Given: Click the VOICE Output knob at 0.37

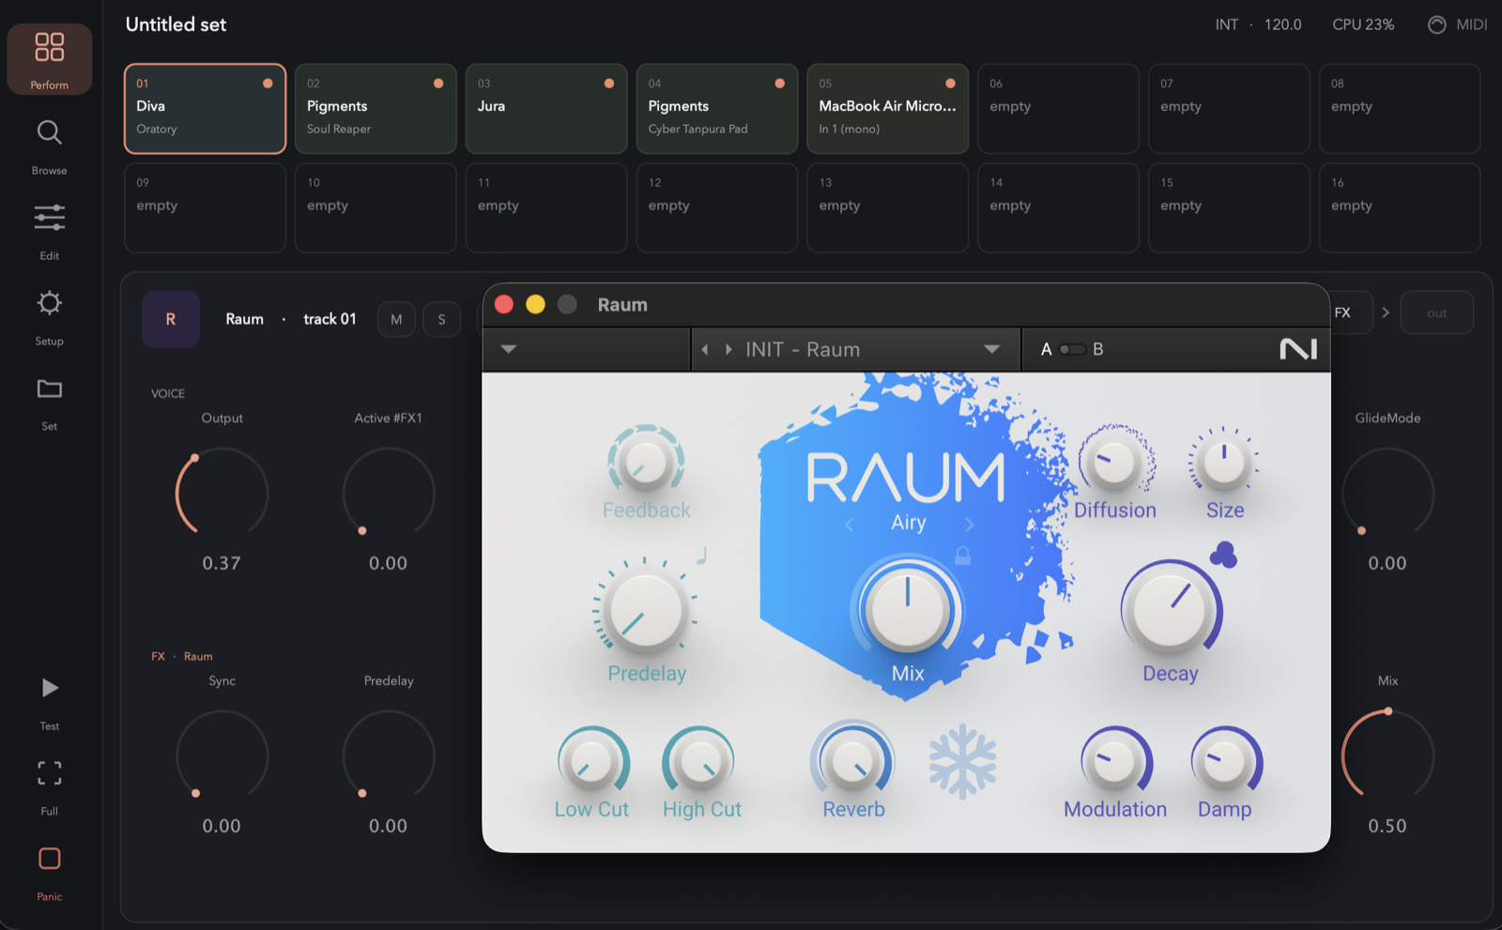Looking at the screenshot, I should pos(222,493).
